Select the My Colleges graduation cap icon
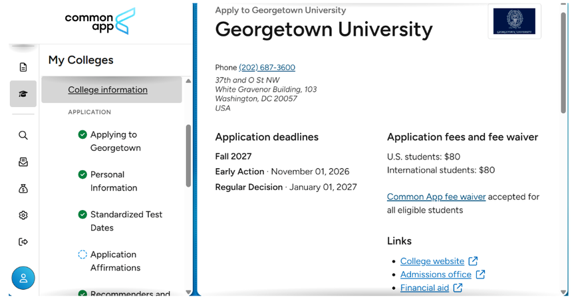Viewport: 572px width, 299px height. (23, 94)
